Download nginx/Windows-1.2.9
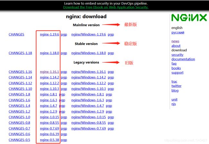Viewport: 209px width, 144px height. pos(87,111)
